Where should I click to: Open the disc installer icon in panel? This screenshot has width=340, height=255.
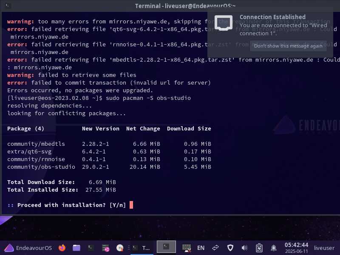coord(120,248)
